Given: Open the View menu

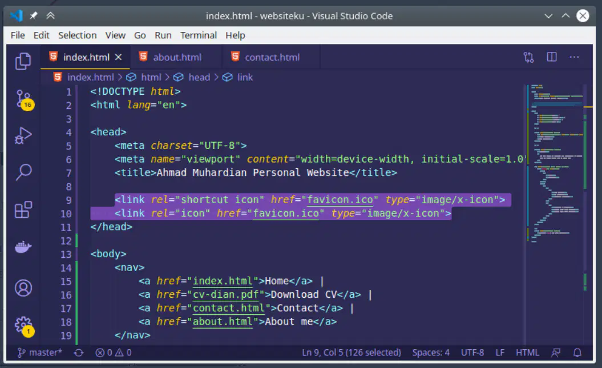Looking at the screenshot, I should pyautogui.click(x=115, y=35).
